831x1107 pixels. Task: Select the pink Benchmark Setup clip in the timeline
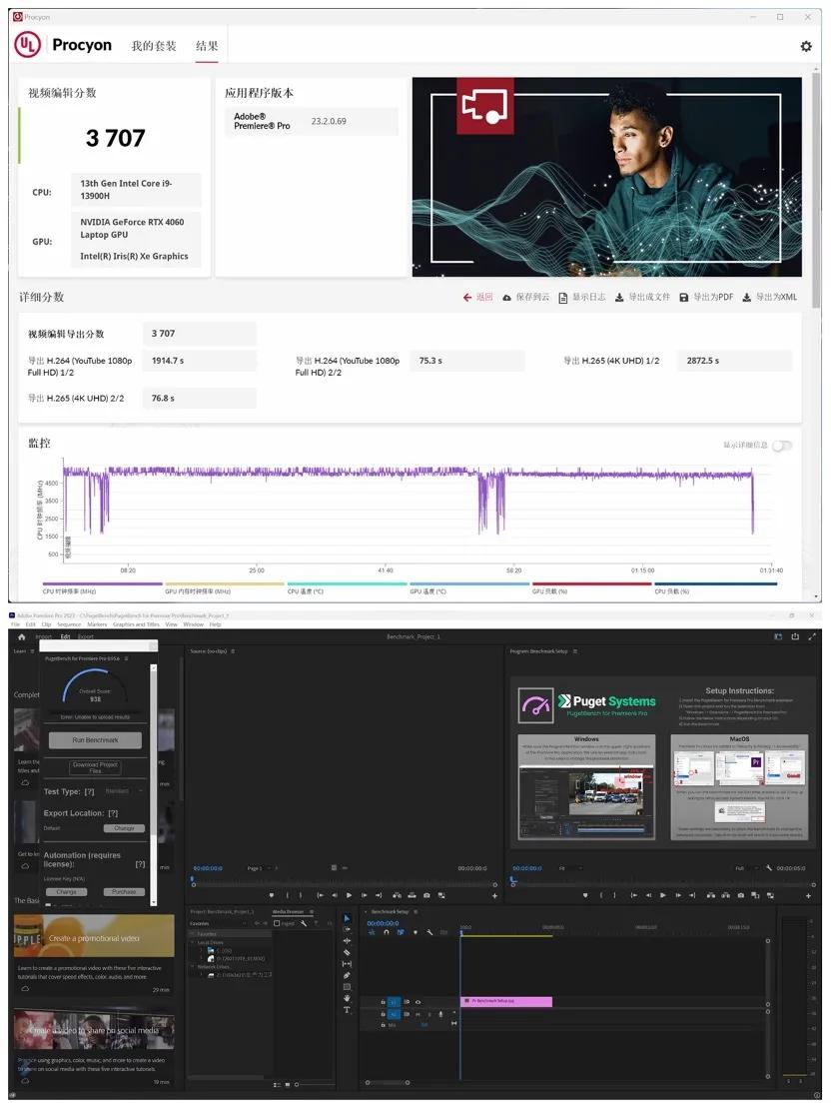pyautogui.click(x=506, y=1002)
